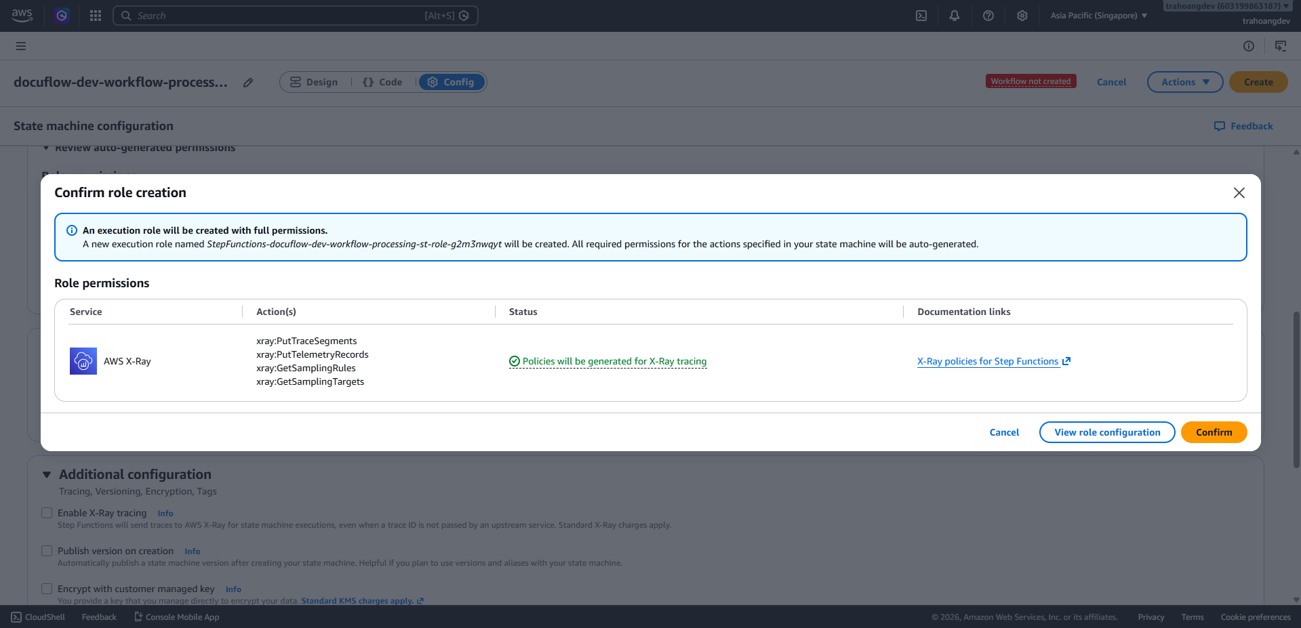Select the Config tab
Screen dimensions: 1301x628
[451, 82]
